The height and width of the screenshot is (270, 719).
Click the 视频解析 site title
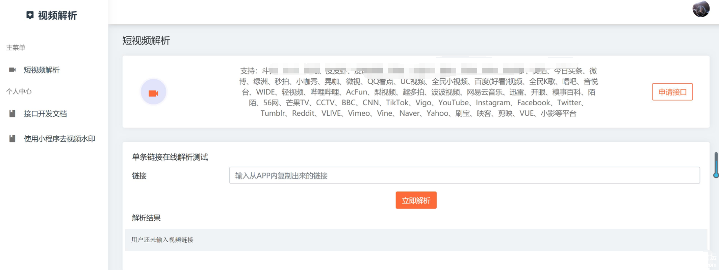coord(57,15)
